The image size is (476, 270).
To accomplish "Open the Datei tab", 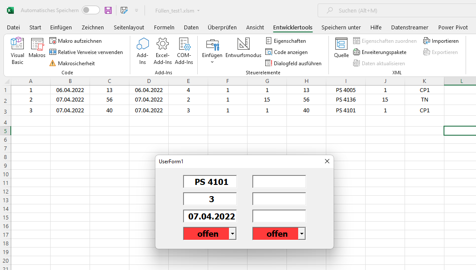I will [13, 27].
